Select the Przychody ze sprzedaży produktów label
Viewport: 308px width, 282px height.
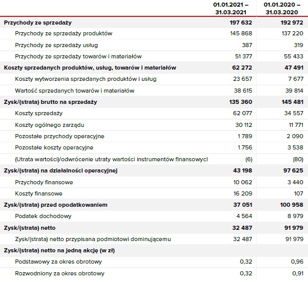click(x=64, y=34)
